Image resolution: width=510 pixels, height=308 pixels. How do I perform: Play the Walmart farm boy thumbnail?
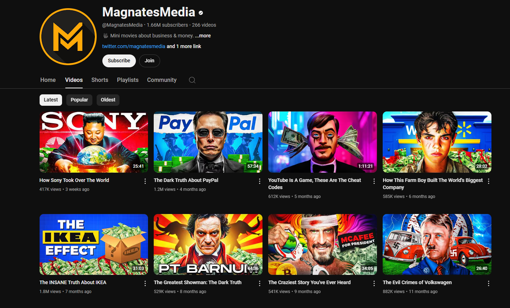click(437, 142)
